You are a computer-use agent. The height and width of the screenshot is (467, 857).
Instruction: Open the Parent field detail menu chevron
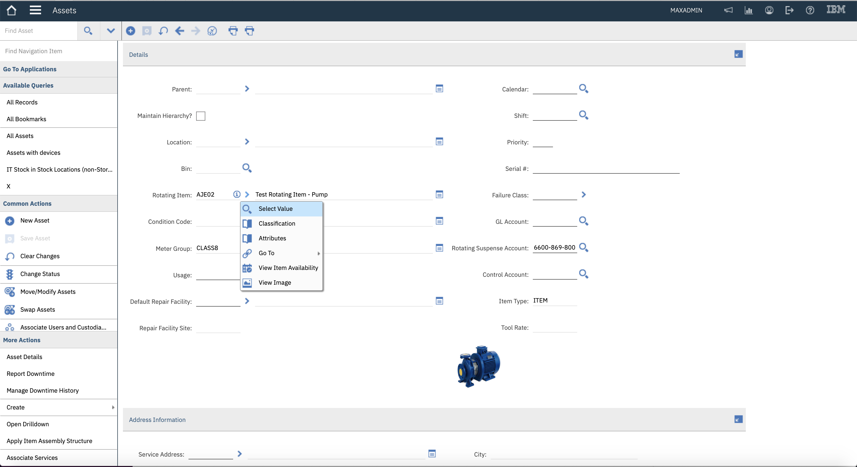point(247,89)
